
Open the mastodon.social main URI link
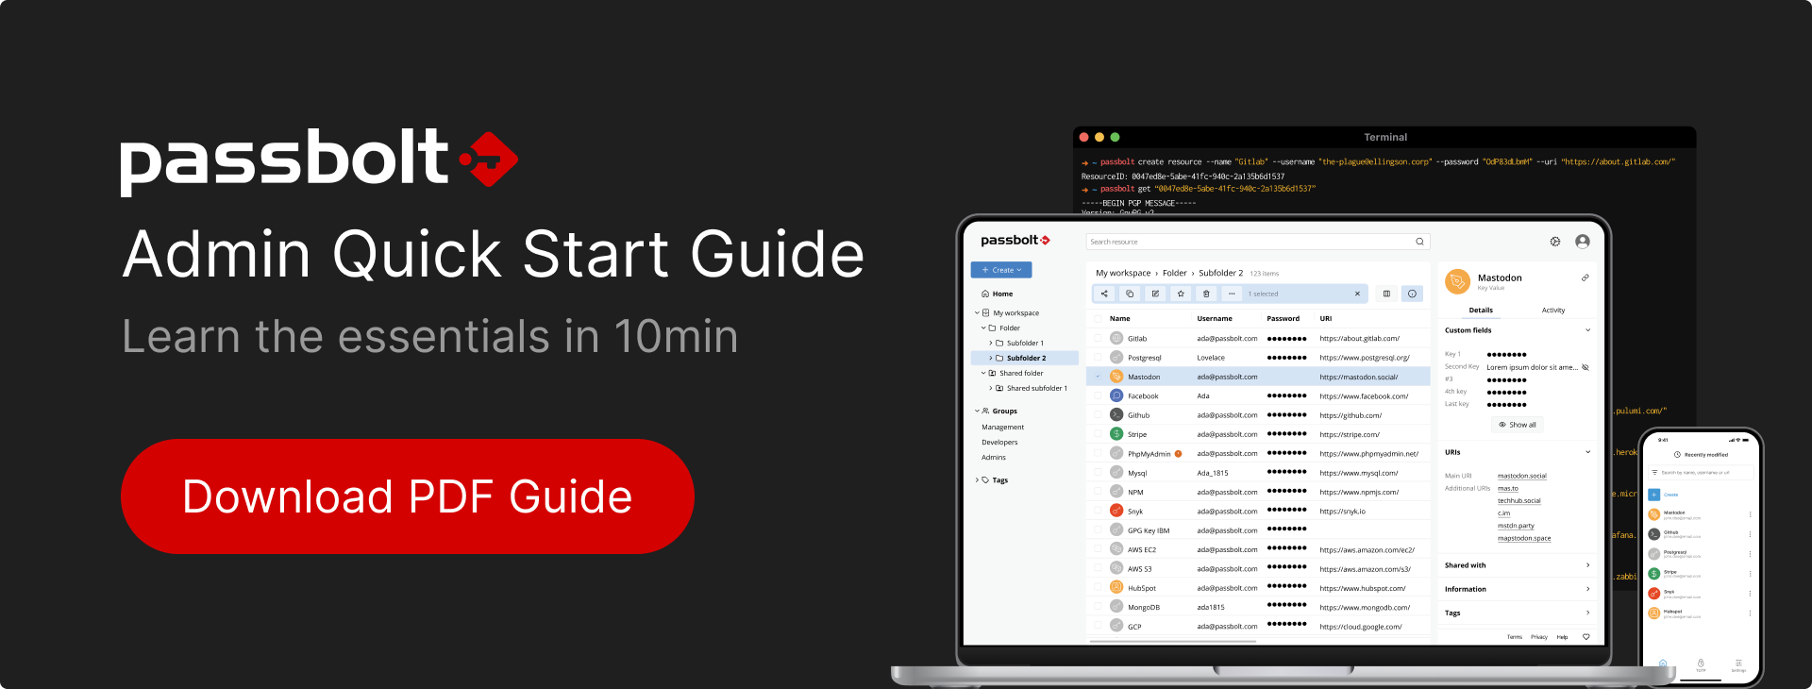pyautogui.click(x=1522, y=476)
